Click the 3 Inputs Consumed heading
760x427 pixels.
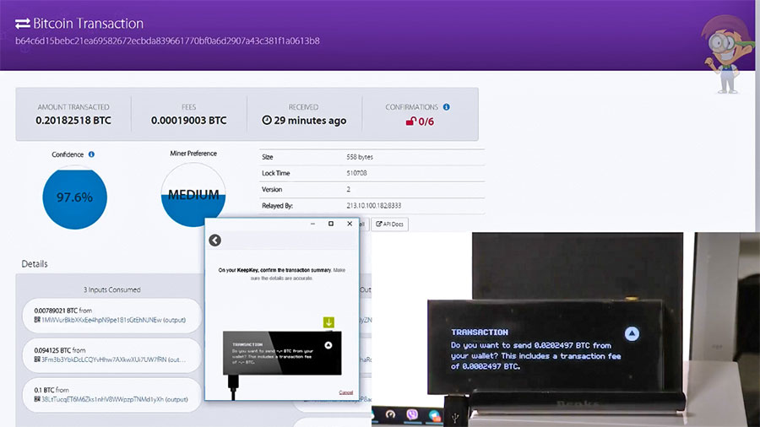pyautogui.click(x=112, y=289)
